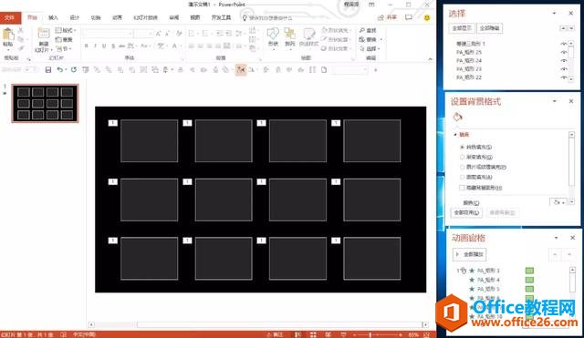Hide the PA_矩形 25 object
584x338 pixels.
point(564,53)
